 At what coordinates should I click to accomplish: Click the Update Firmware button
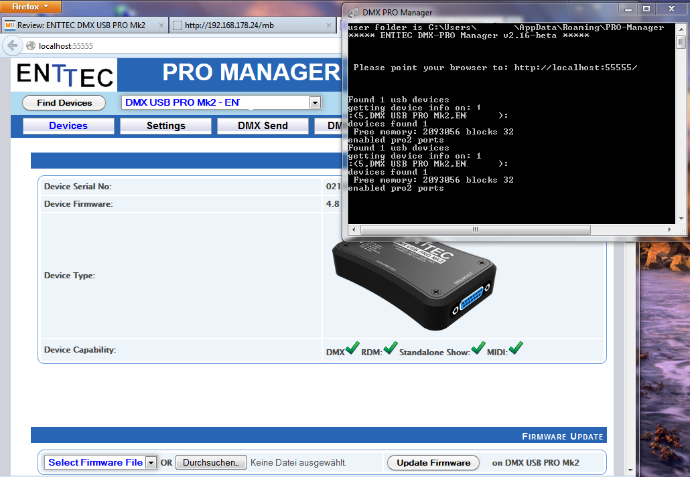pyautogui.click(x=433, y=462)
